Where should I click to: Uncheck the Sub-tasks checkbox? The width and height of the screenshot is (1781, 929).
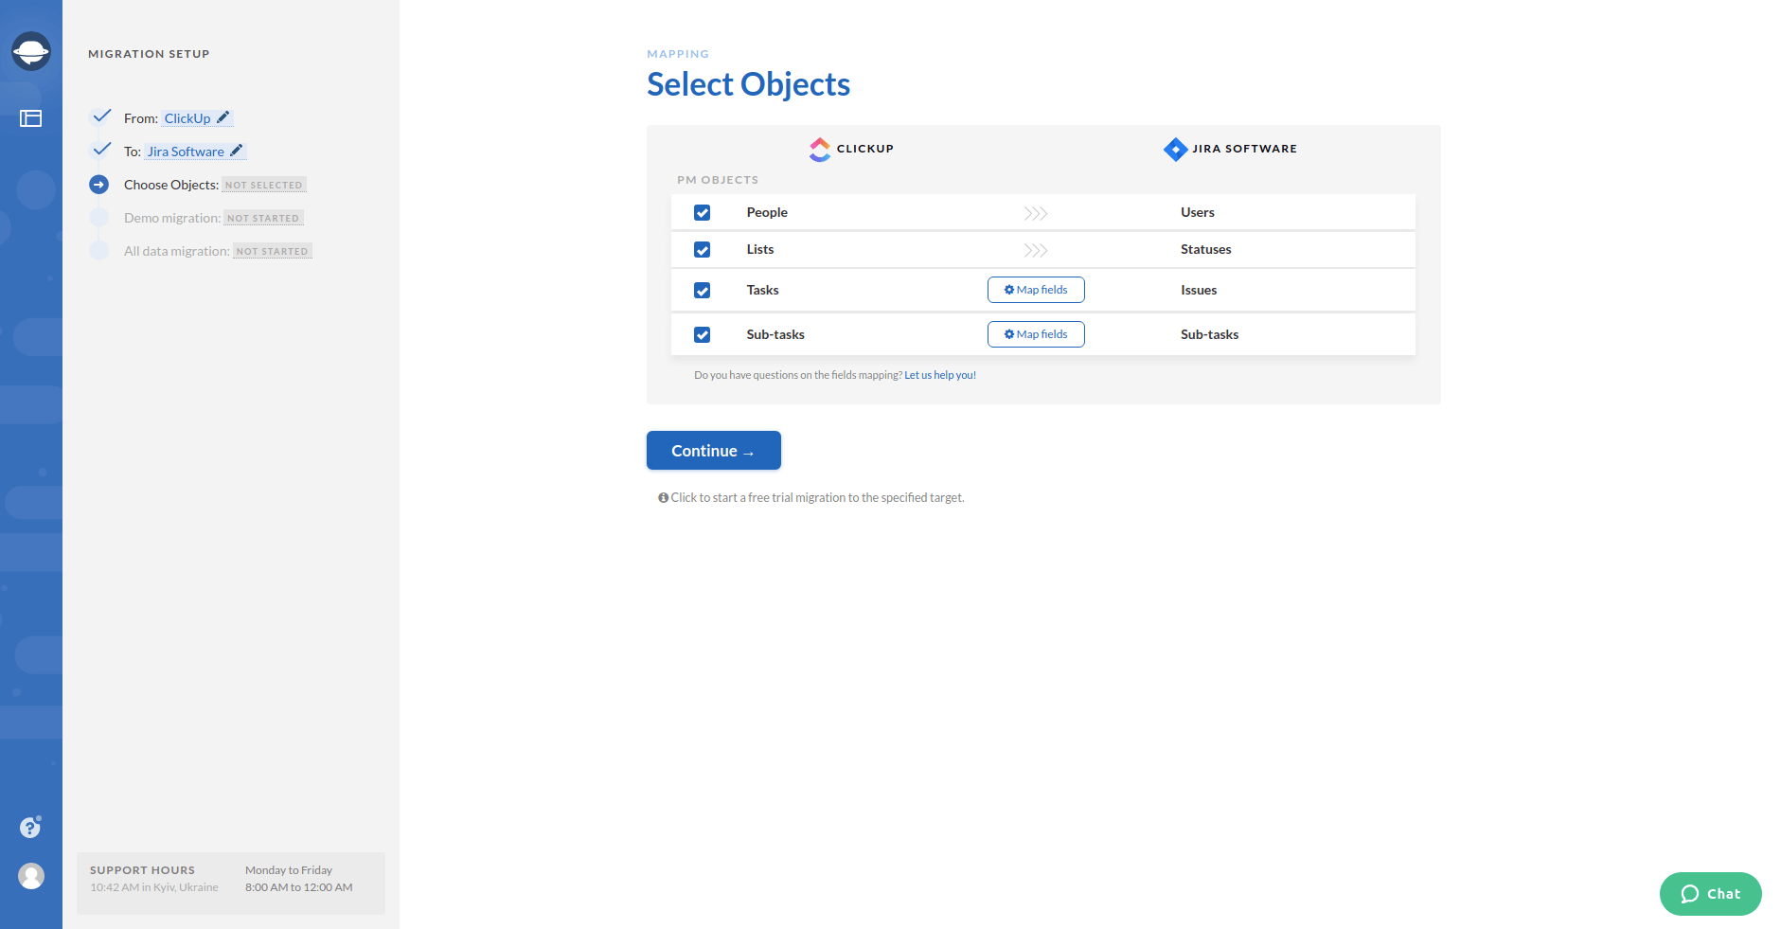click(702, 334)
